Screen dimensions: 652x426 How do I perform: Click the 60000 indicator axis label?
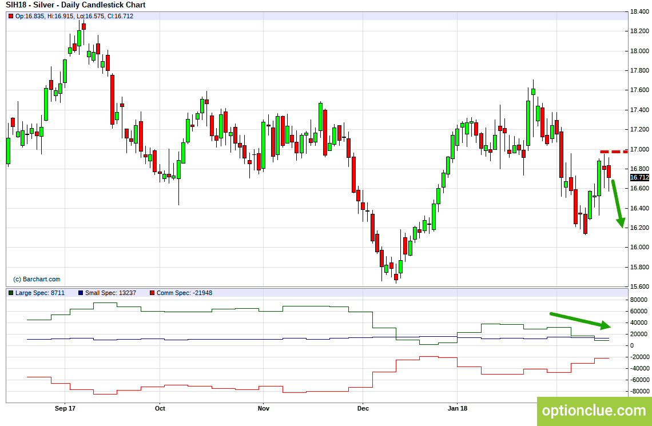pyautogui.click(x=638, y=311)
